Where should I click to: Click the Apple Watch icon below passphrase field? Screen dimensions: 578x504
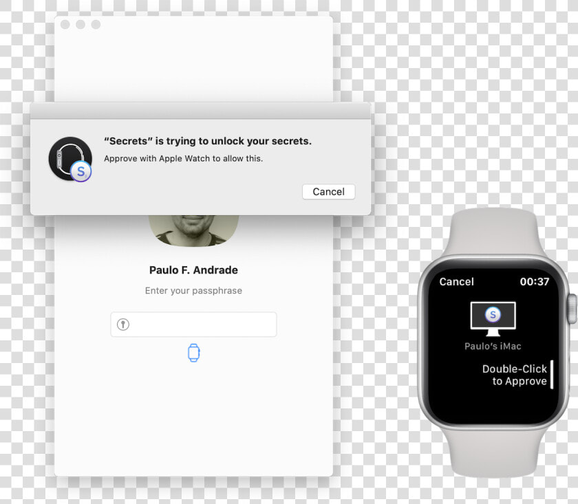194,353
